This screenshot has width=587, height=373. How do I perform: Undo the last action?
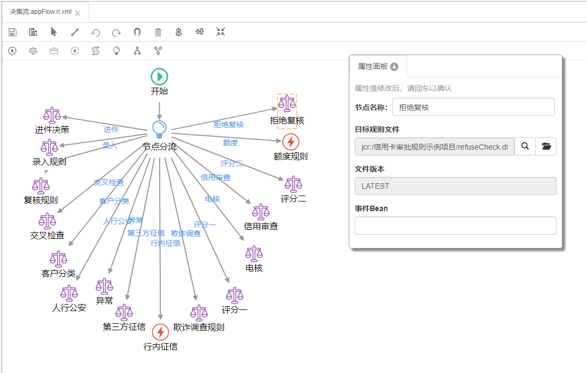96,33
